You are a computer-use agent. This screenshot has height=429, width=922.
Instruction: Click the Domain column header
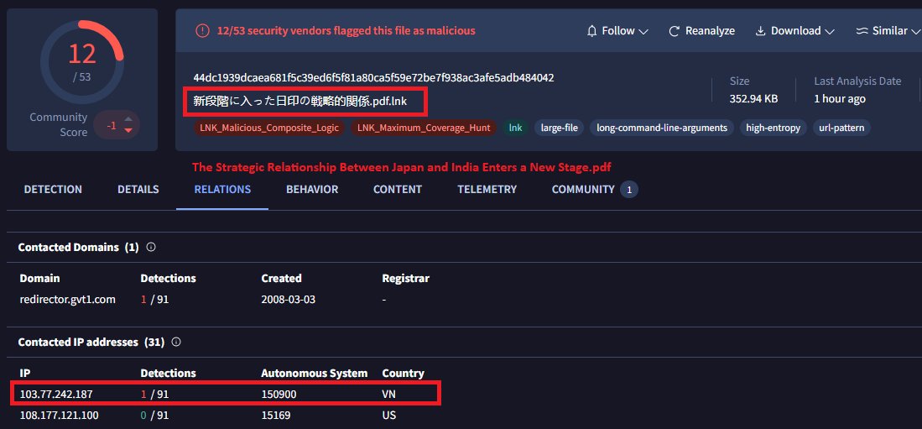tap(39, 278)
